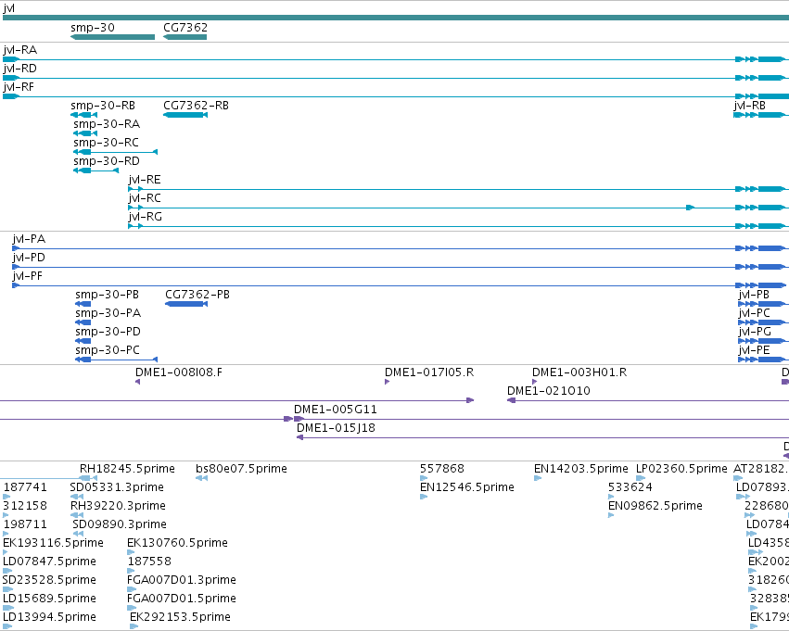The height and width of the screenshot is (631, 789).
Task: Choose the smp-30-PA protein label
Action: pyautogui.click(x=108, y=313)
